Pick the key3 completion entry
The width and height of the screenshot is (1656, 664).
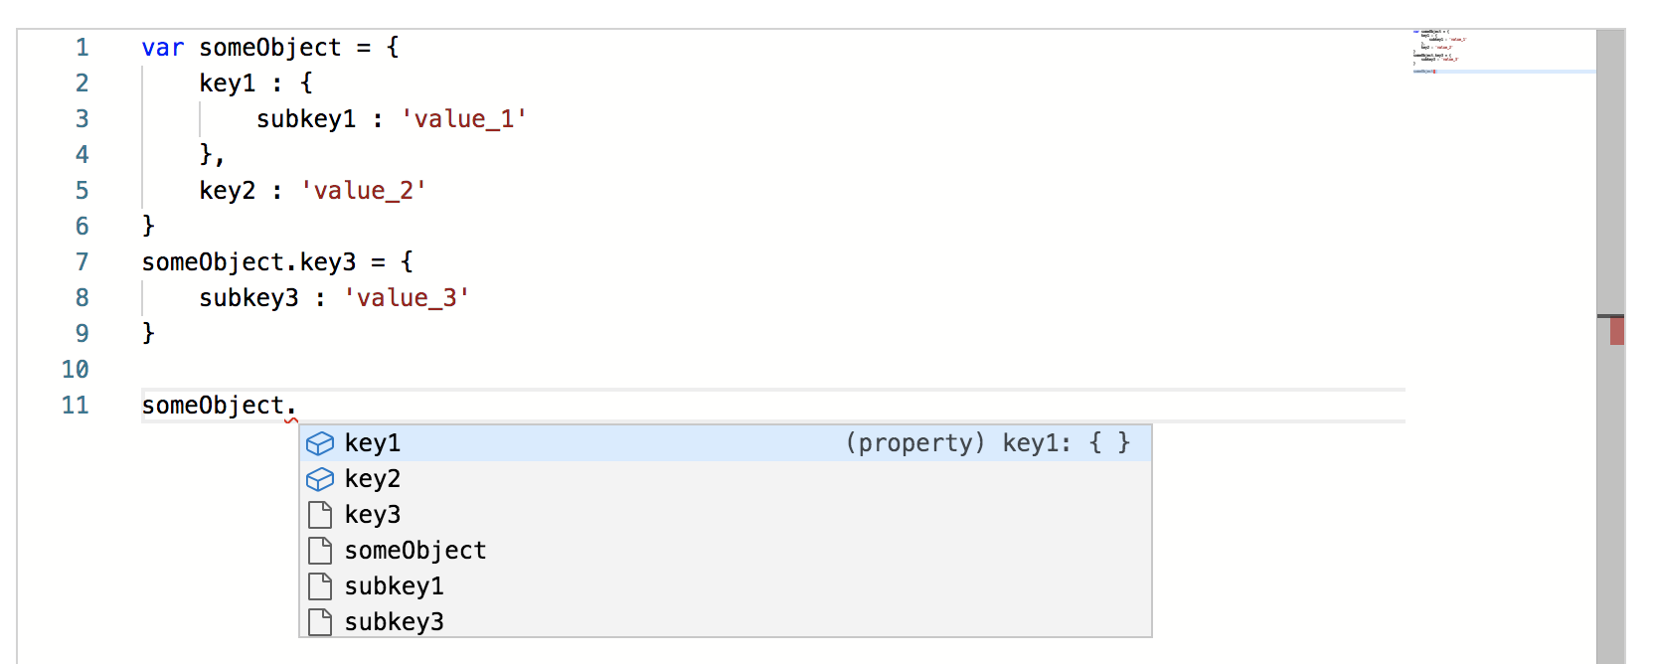726,515
